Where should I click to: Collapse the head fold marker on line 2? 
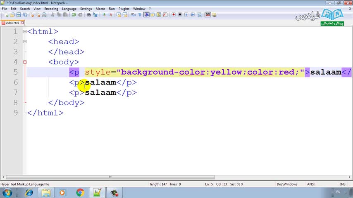(x=25, y=42)
